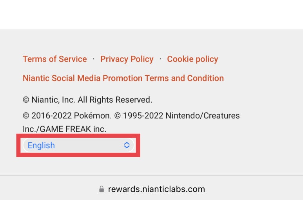
Task: Click the Inc./GAME FREAK inc. line
Action: pyautogui.click(x=64, y=129)
